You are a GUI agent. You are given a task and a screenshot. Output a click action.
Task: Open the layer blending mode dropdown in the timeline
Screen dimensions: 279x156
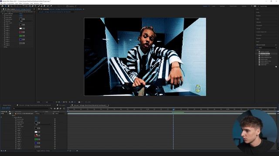pos(38,114)
